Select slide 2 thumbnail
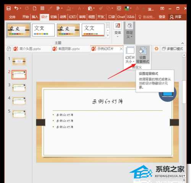The height and width of the screenshot is (183, 191). 19,75
